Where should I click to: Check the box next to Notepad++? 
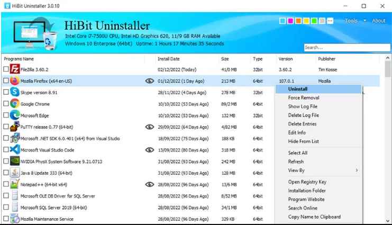[6, 185]
